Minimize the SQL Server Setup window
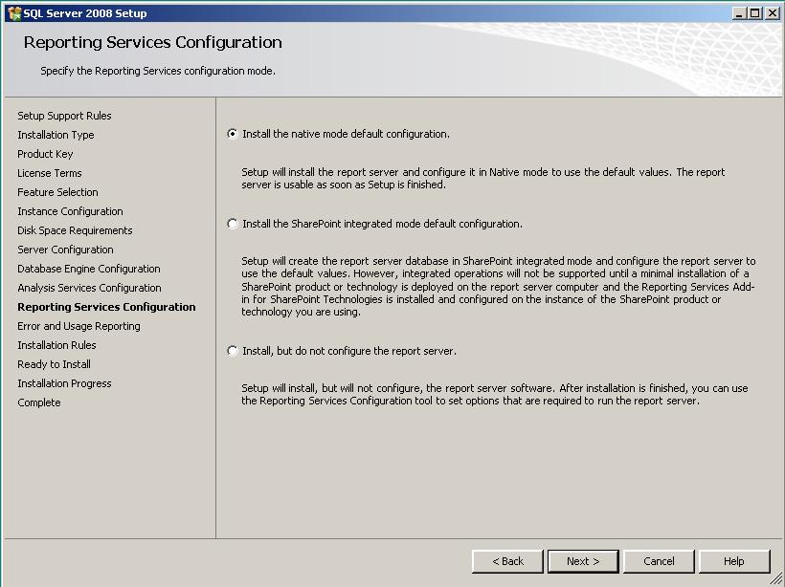 coord(740,13)
